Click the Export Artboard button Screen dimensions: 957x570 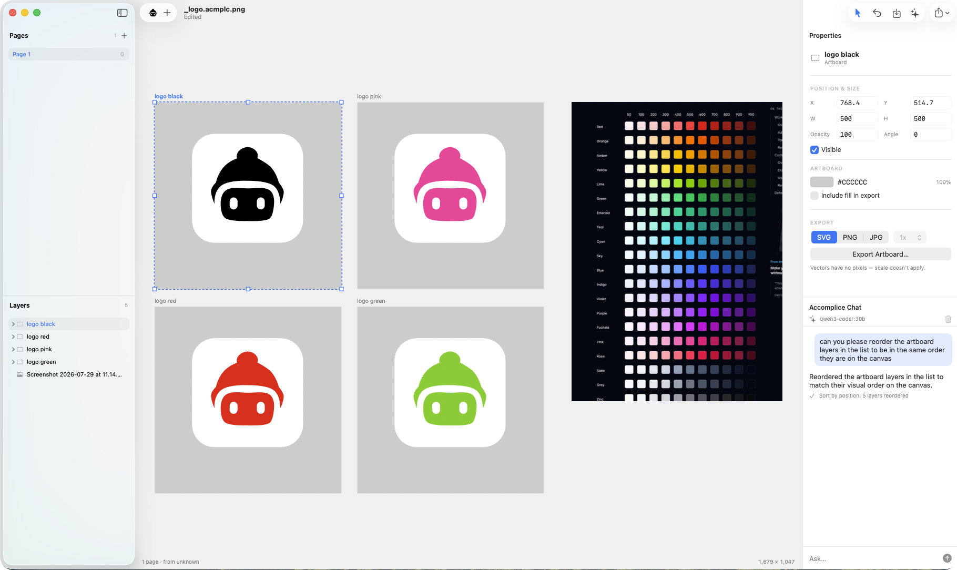[880, 254]
